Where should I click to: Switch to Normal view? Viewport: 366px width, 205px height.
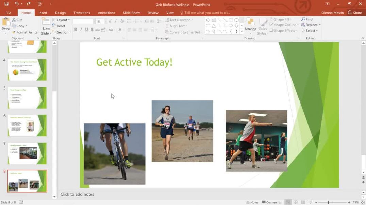click(x=288, y=202)
